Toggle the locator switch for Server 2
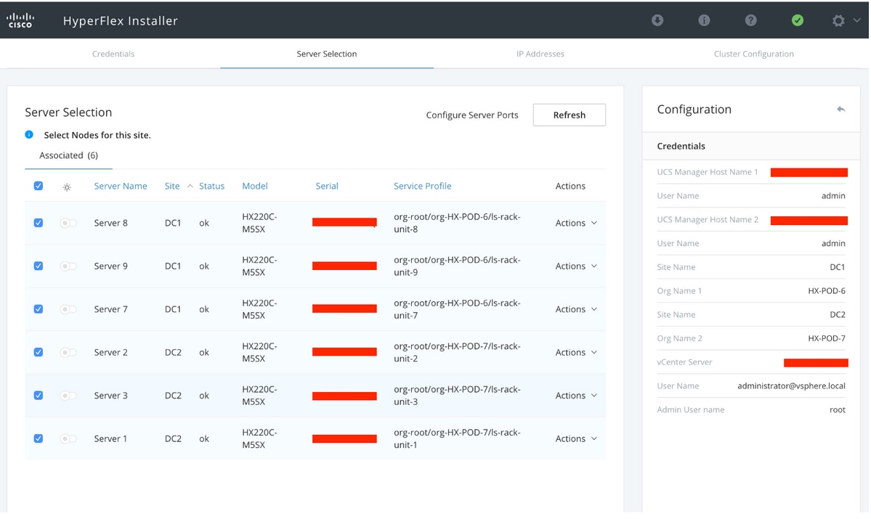 pos(68,353)
